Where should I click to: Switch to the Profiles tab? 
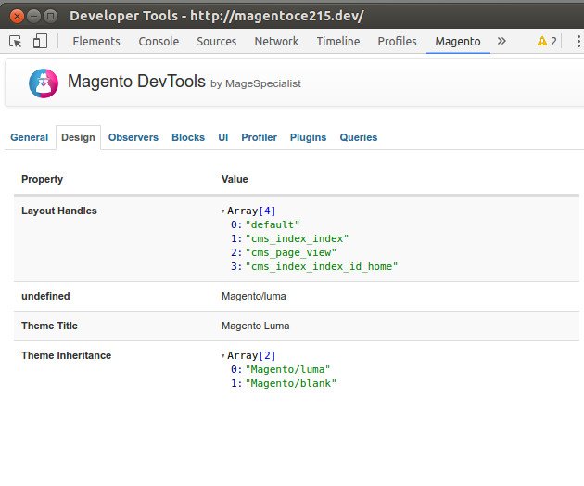(397, 42)
